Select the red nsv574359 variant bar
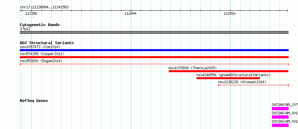 point(154,57)
